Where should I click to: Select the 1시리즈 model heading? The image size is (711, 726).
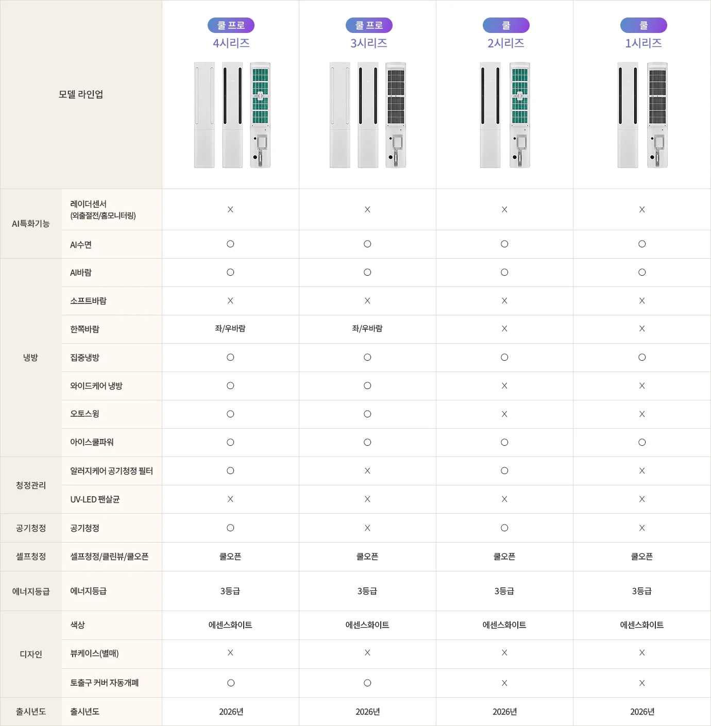pyautogui.click(x=644, y=43)
